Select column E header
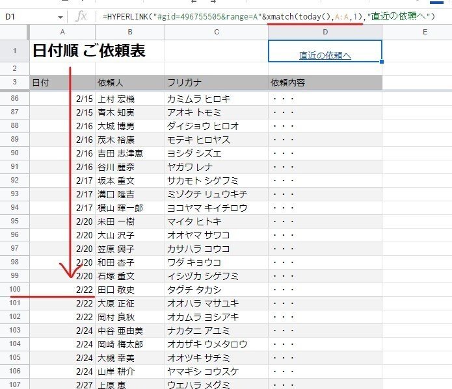452x389 pixels. click(x=425, y=32)
